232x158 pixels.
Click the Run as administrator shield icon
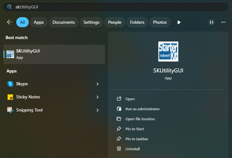pyautogui.click(x=119, y=109)
